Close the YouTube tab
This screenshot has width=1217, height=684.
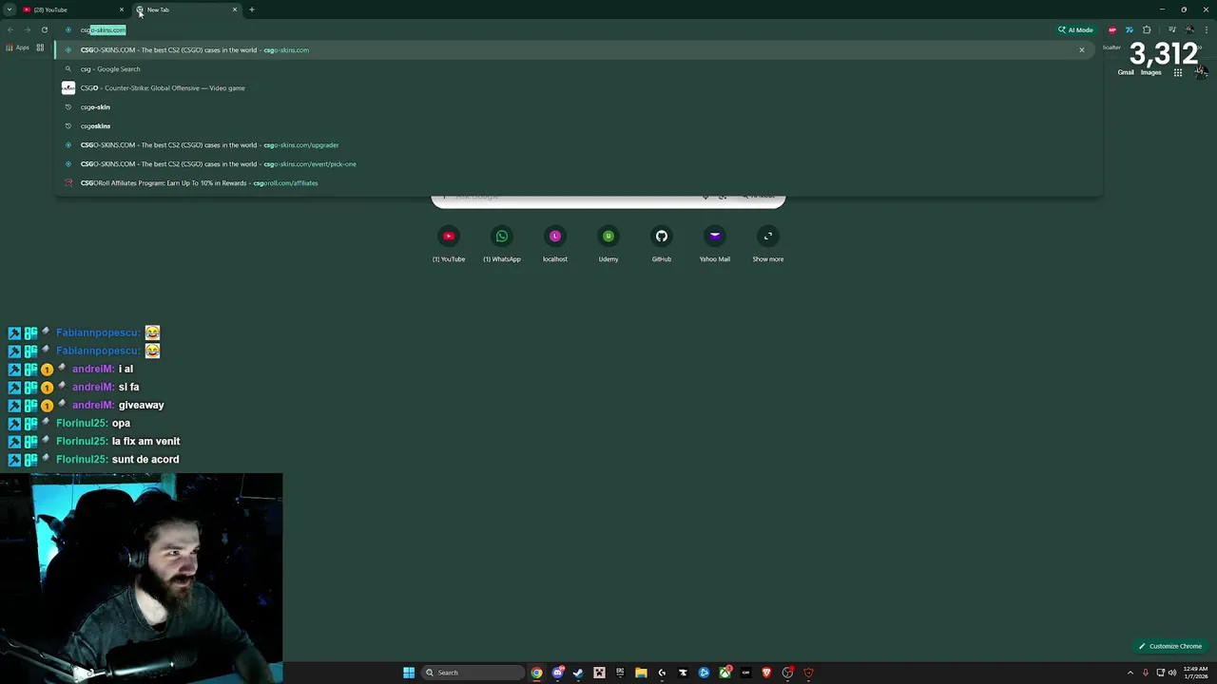[121, 9]
